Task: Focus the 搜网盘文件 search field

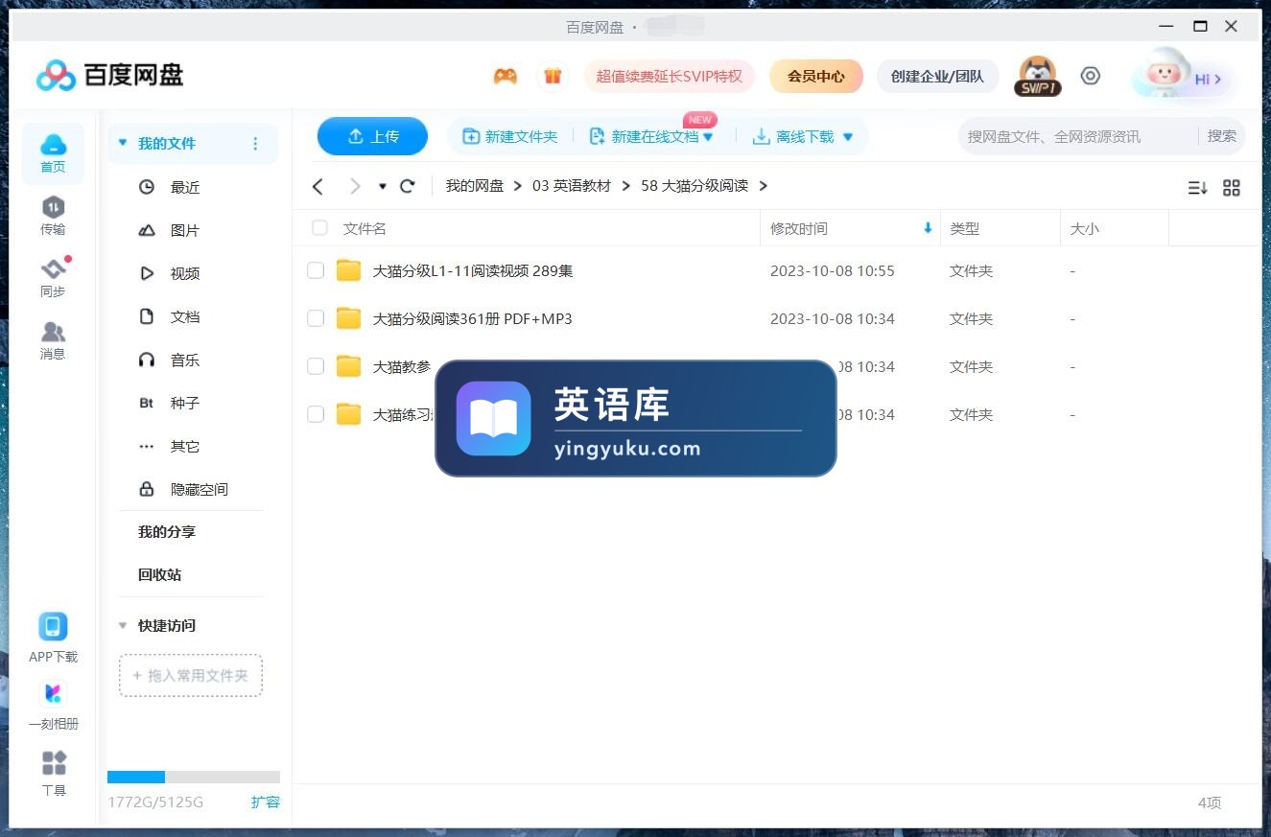Action: pos(1077,136)
